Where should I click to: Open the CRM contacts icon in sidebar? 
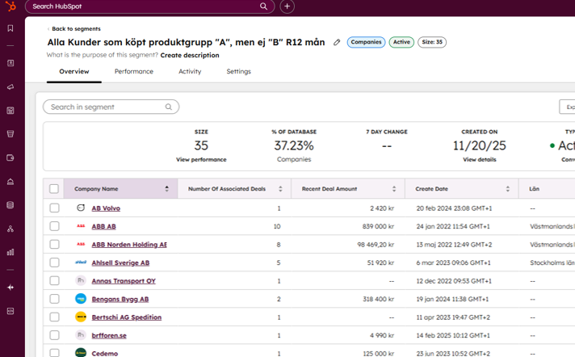coord(10,63)
